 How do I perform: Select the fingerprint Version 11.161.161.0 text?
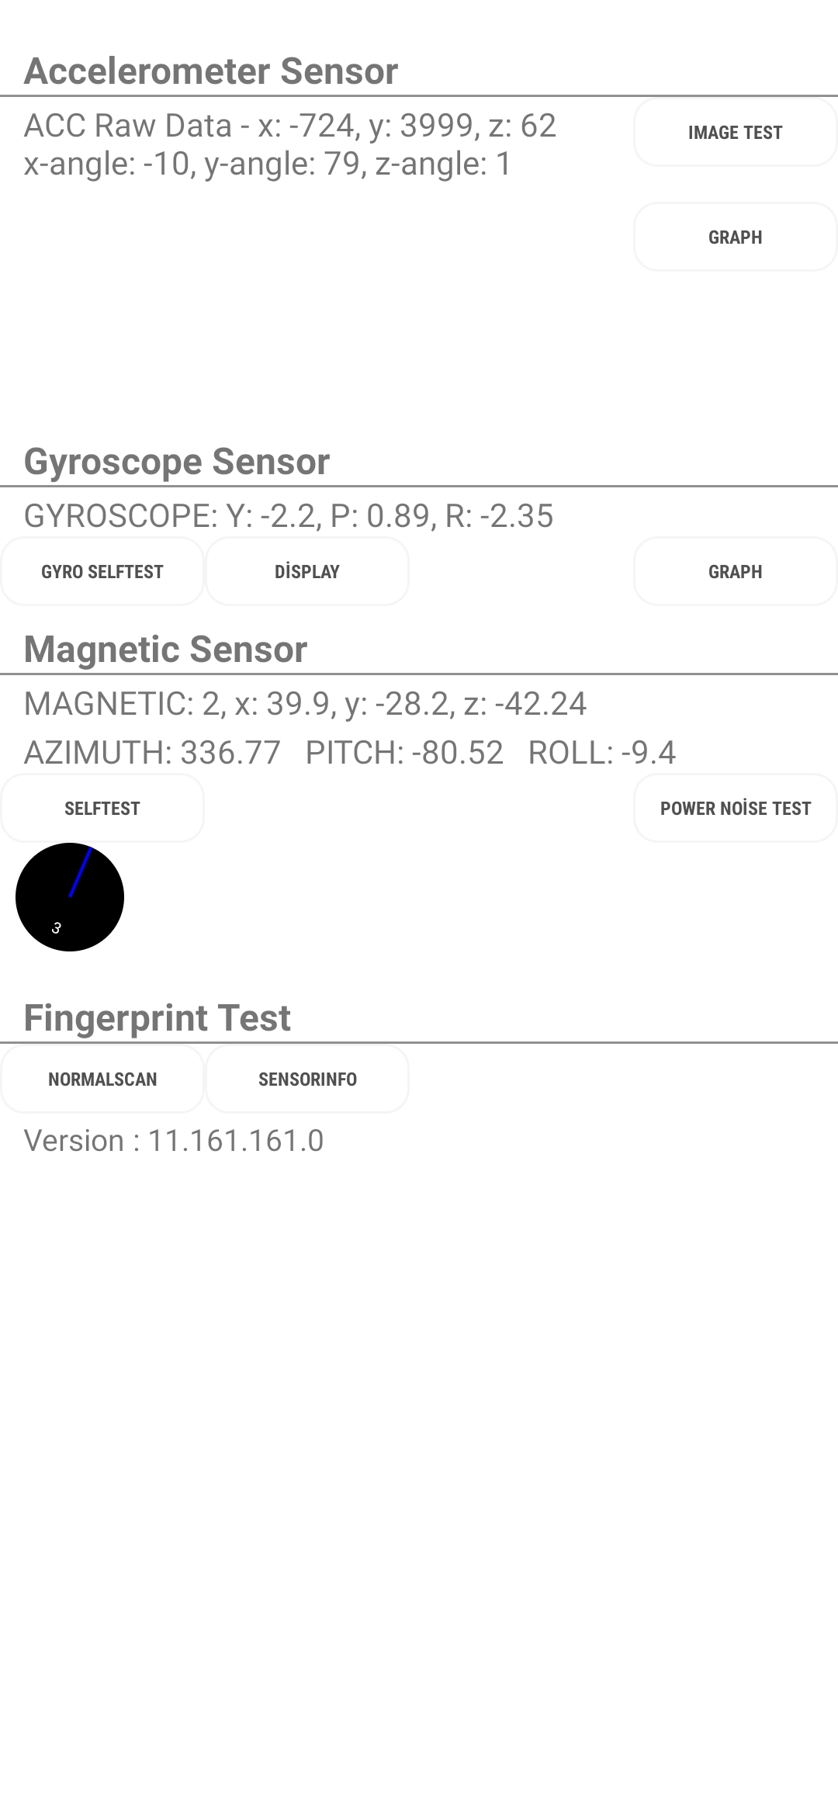tap(174, 1141)
